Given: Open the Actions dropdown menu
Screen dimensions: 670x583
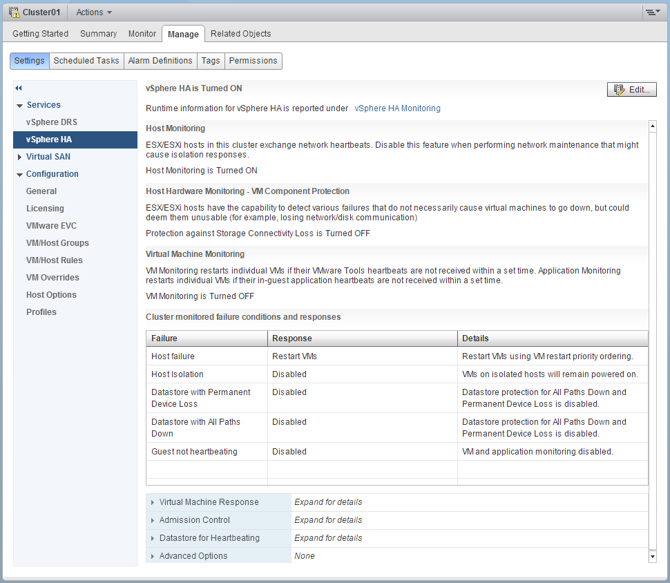Looking at the screenshot, I should coord(94,12).
